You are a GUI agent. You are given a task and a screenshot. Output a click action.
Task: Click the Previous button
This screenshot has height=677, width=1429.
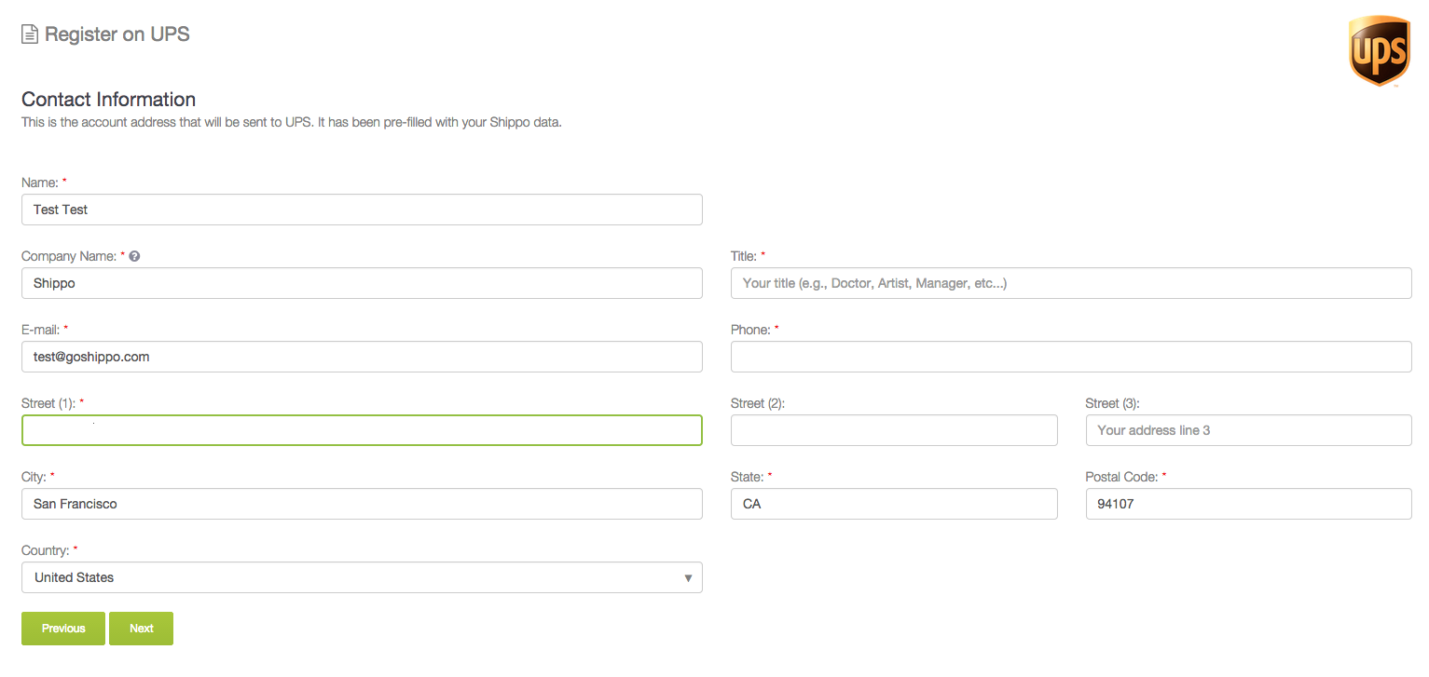(x=63, y=629)
